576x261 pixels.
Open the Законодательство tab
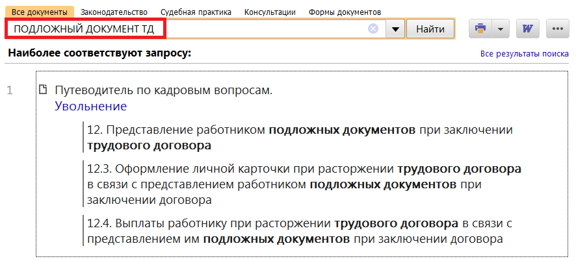click(114, 12)
